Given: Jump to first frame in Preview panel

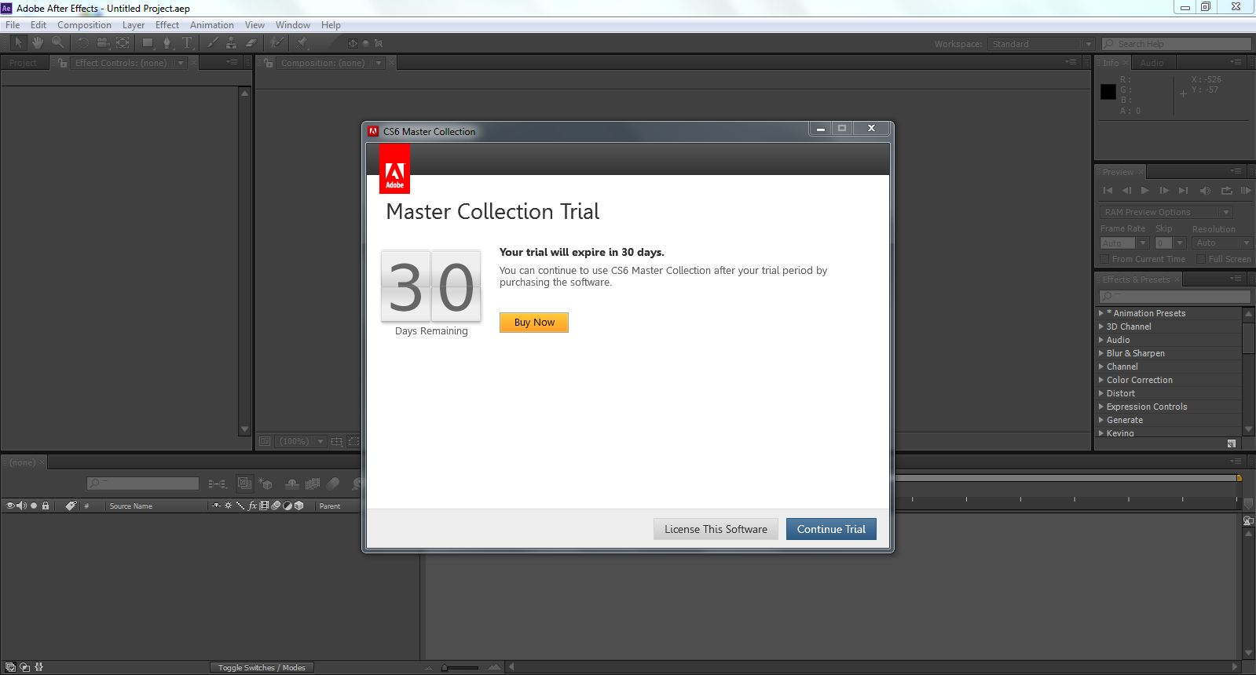Looking at the screenshot, I should (x=1108, y=191).
